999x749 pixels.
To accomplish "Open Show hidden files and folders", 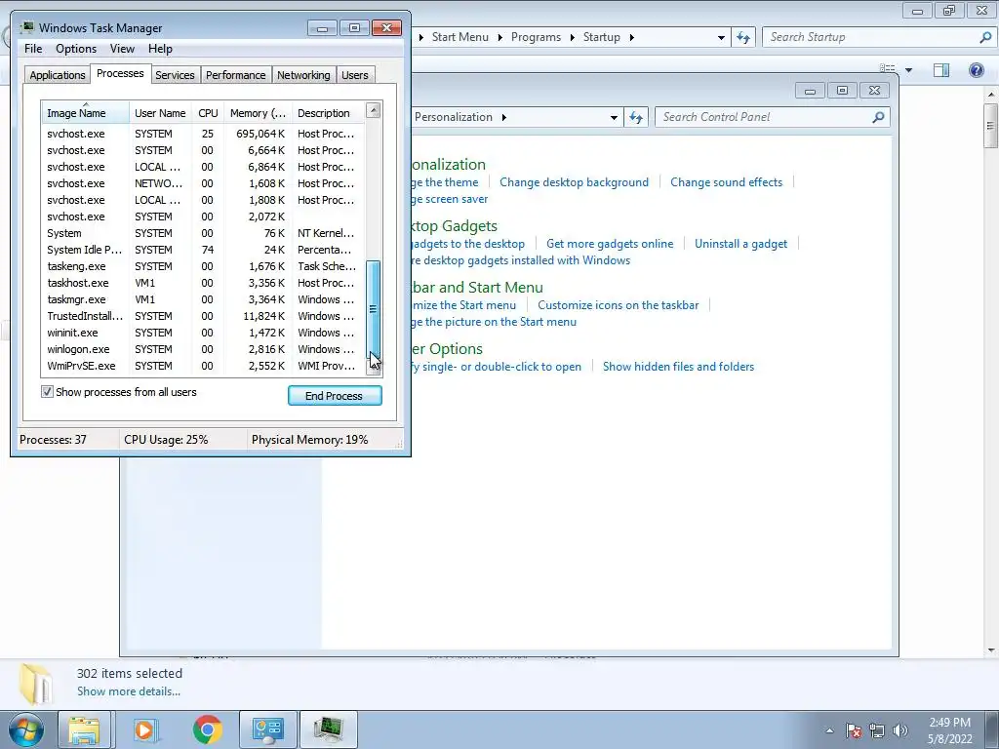I will [679, 367].
